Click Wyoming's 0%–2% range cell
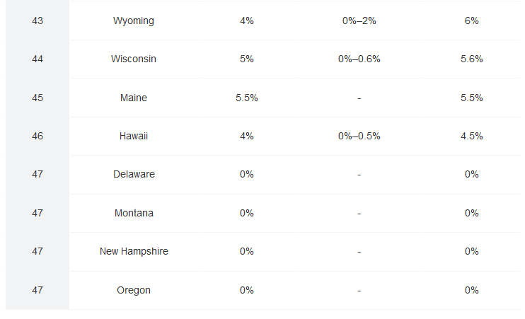The width and height of the screenshot is (525, 319). click(x=359, y=21)
